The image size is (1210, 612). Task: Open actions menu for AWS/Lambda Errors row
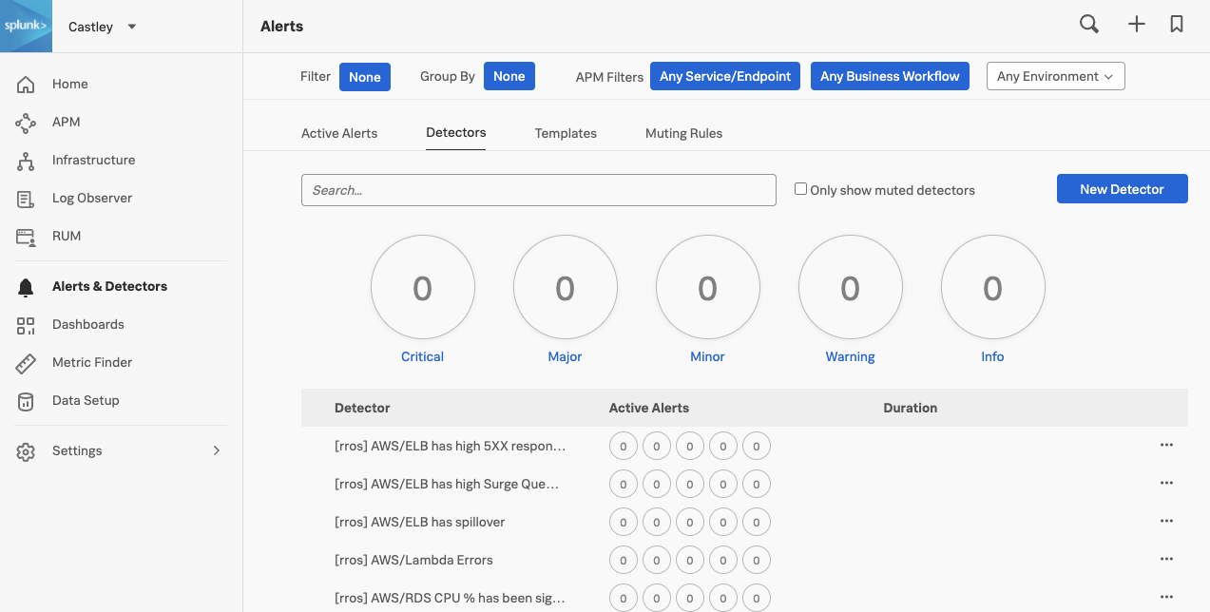(1166, 560)
